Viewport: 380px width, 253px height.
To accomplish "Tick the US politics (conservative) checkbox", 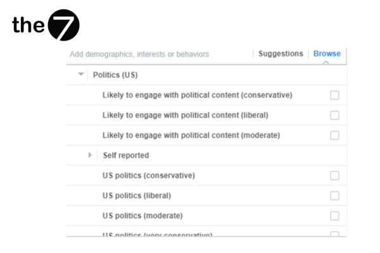I will [x=334, y=176].
